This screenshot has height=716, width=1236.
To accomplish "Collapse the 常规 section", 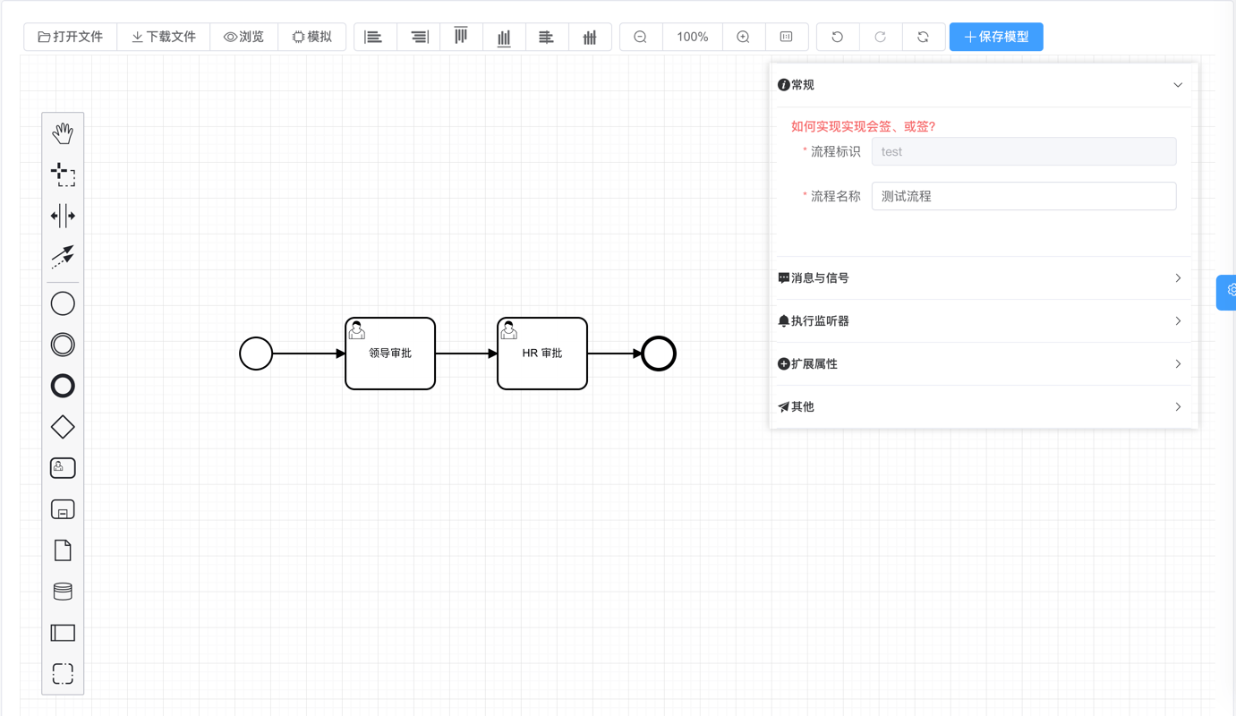I will 1176,83.
